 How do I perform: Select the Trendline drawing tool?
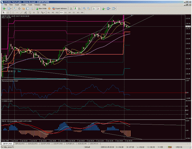pos(22,13)
